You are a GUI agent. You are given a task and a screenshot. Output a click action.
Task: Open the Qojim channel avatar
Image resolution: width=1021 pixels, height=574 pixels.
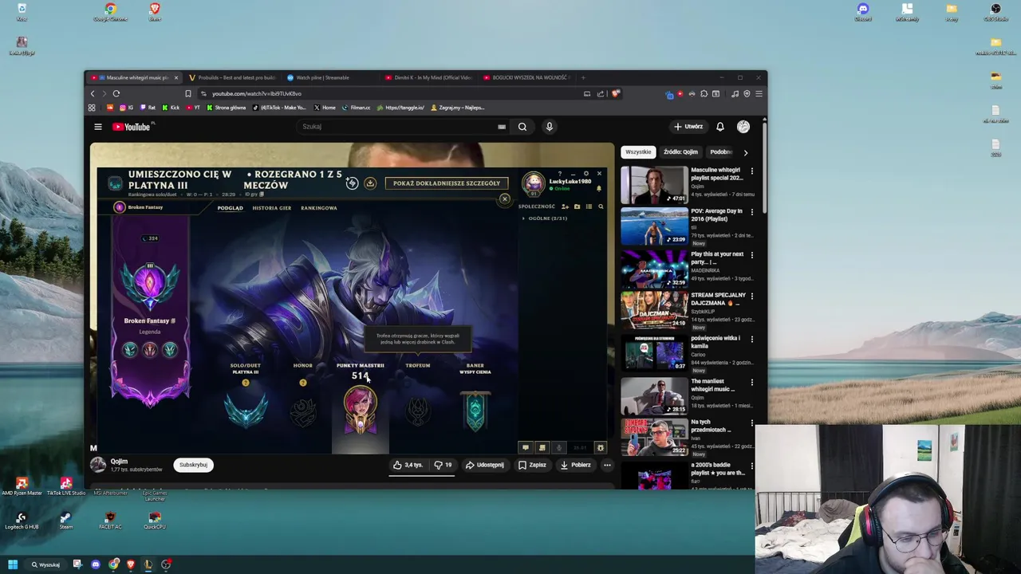98,465
